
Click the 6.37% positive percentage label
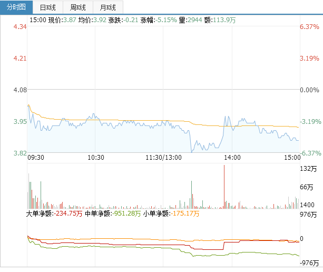click(309, 26)
